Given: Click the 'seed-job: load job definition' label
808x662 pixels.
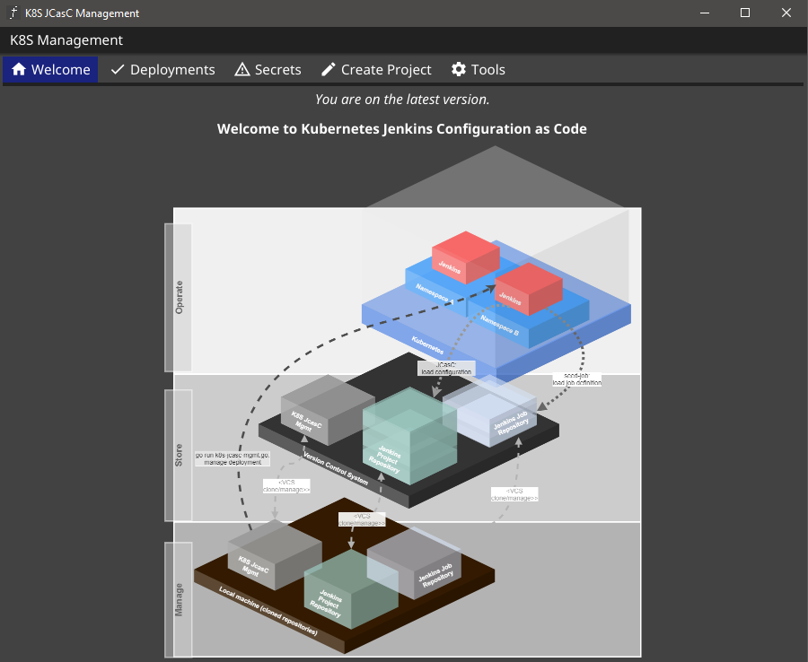Looking at the screenshot, I should tap(576, 379).
